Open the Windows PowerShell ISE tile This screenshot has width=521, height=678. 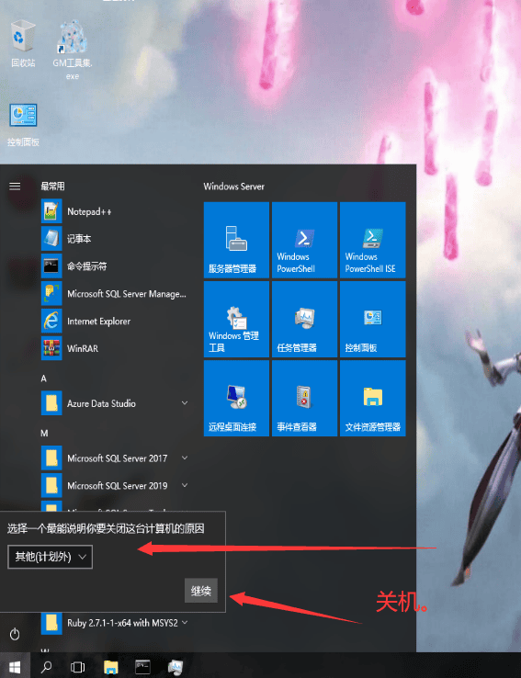click(373, 240)
